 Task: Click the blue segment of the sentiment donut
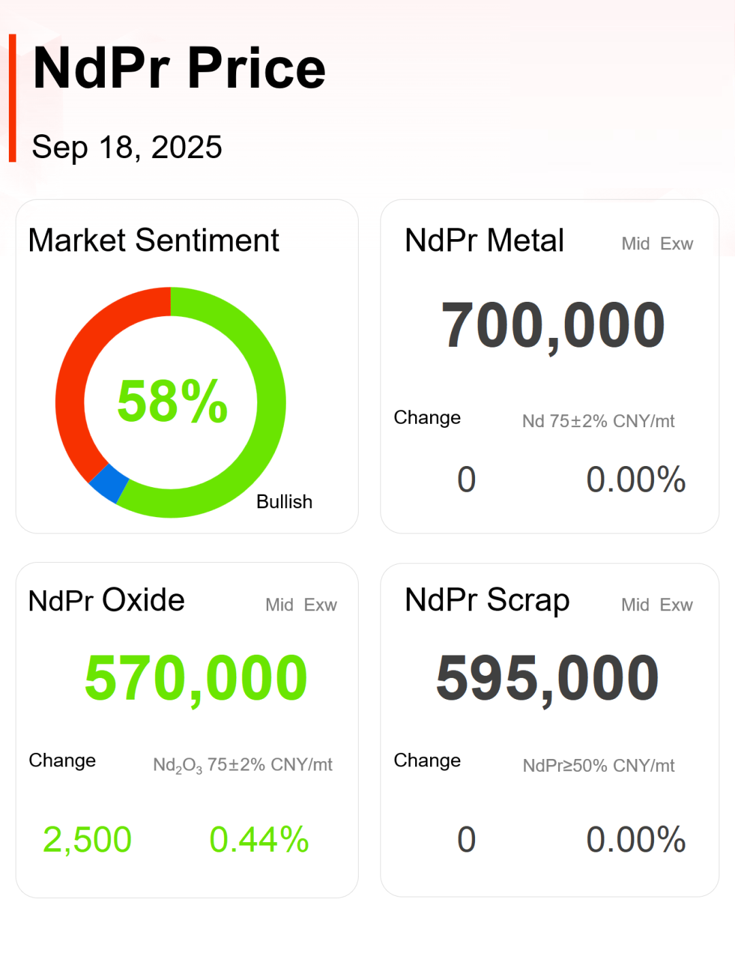coord(109,483)
